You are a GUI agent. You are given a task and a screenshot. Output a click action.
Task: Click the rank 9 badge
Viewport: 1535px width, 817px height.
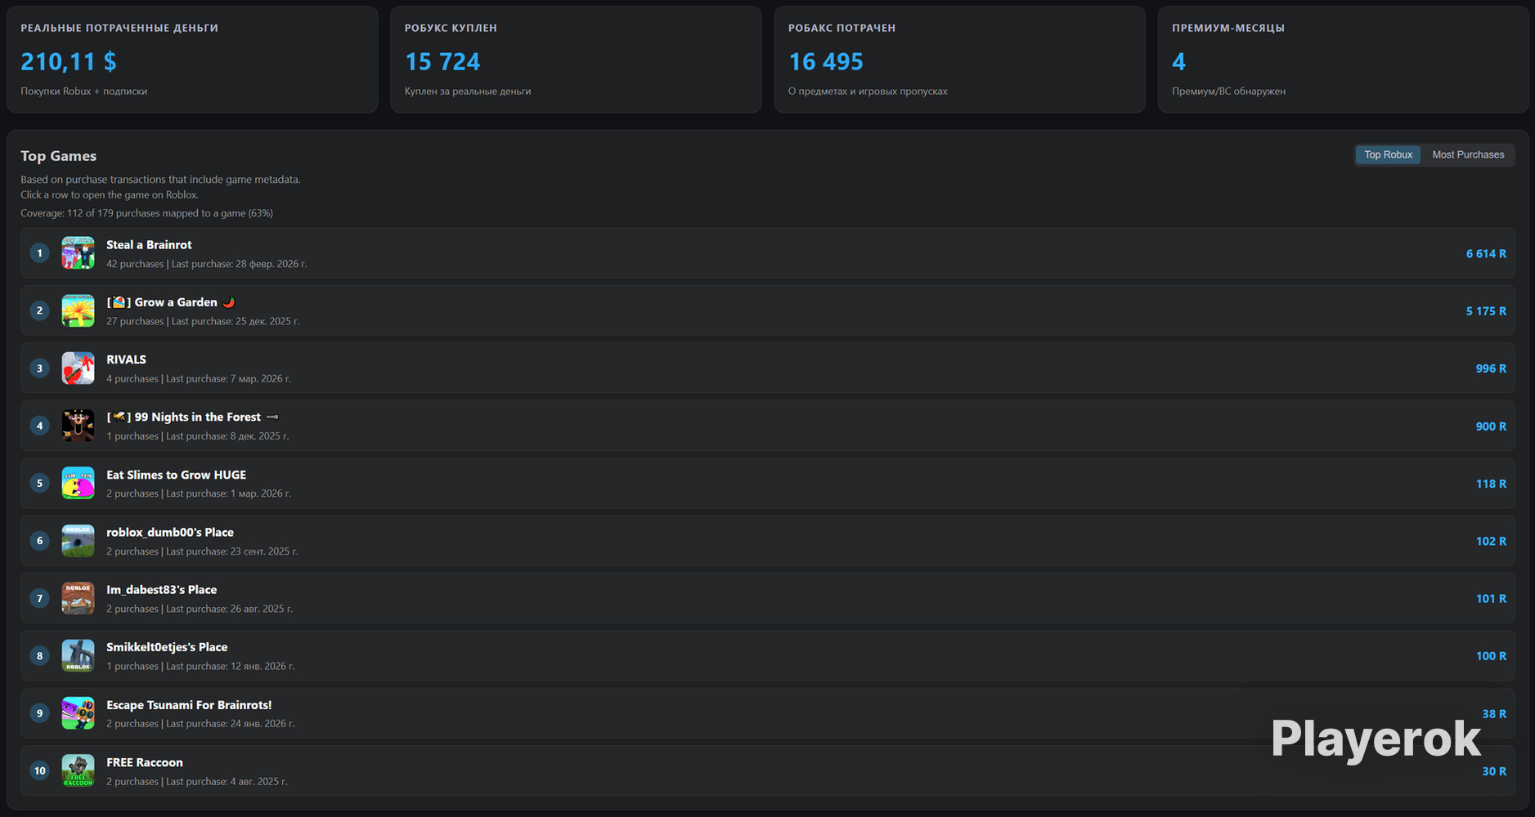point(39,713)
